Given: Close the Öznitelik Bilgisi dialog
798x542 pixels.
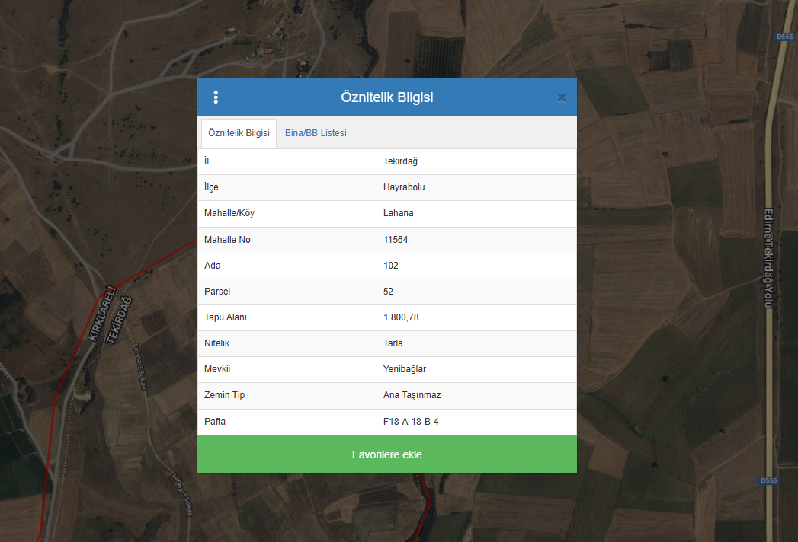Looking at the screenshot, I should pos(562,97).
